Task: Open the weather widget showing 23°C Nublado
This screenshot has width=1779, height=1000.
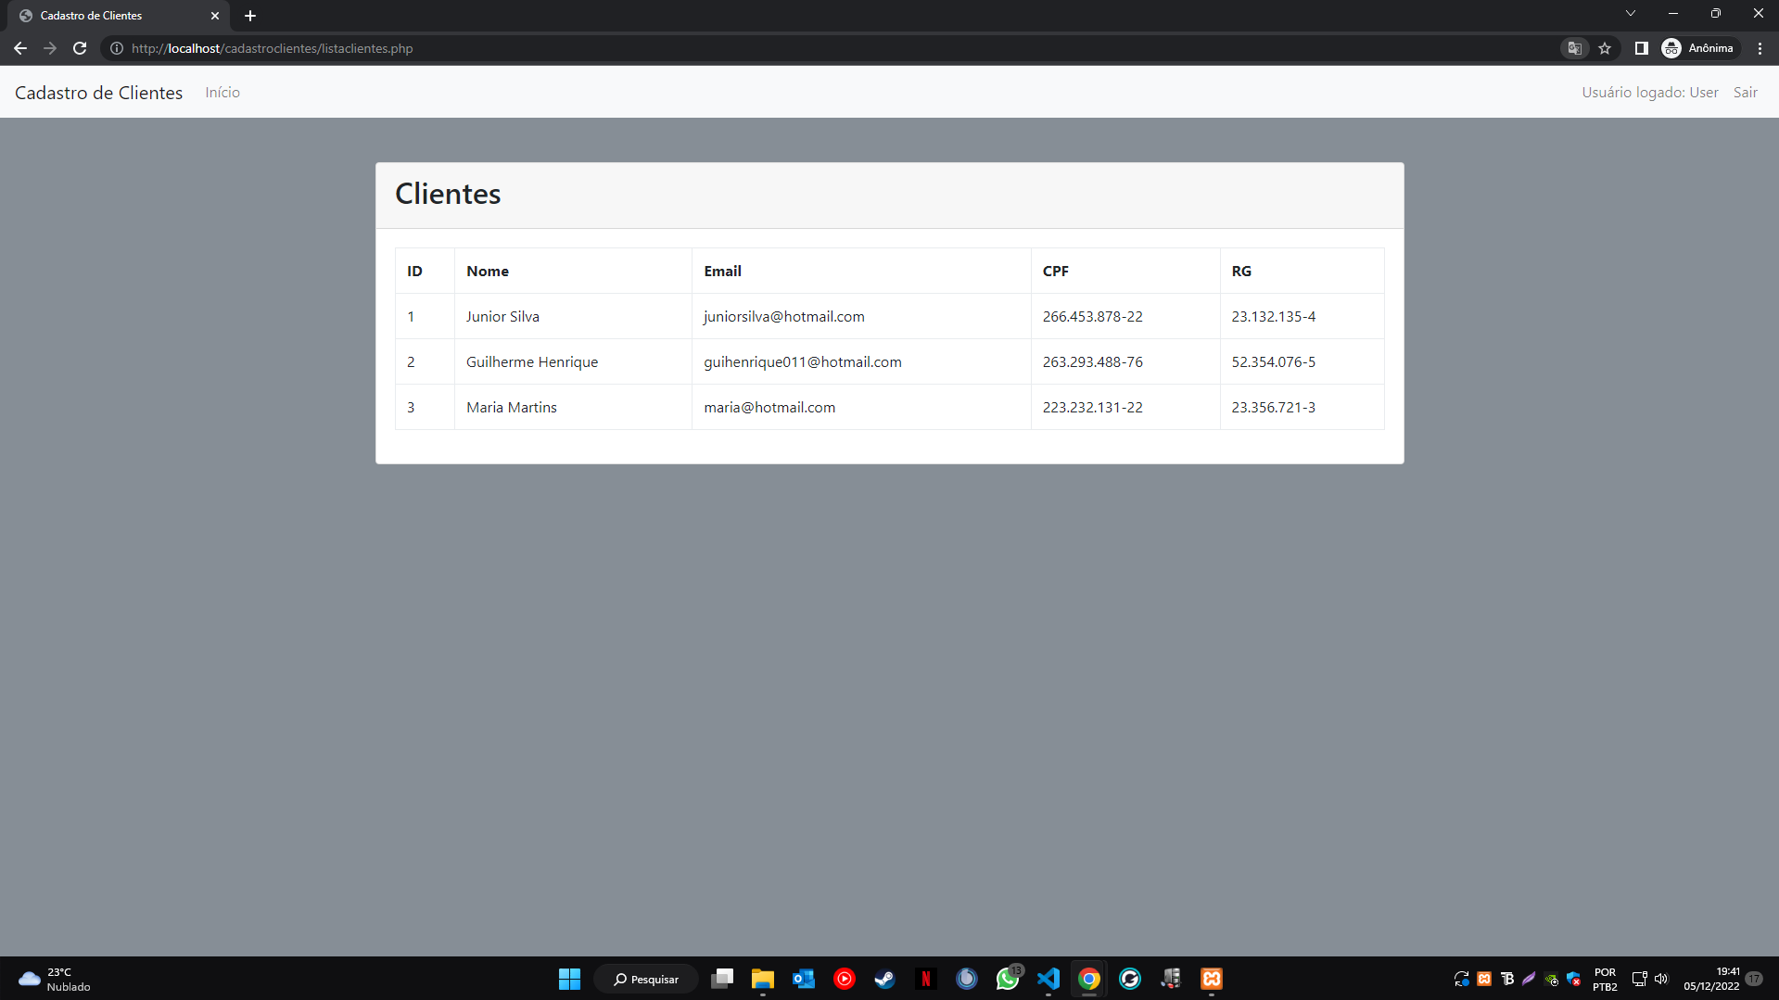Action: (x=56, y=979)
